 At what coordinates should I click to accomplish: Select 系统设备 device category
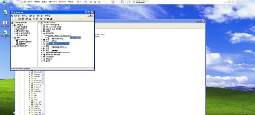coord(48,59)
